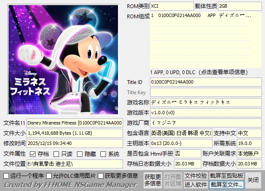
Task: Click the 截屏至剪贴板 button
Action: click(x=227, y=176)
